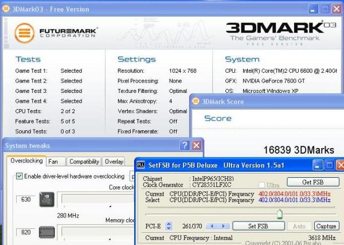Image resolution: width=344 pixels, height=245 pixels.
Task: Tick the Ultra checkbox in SetFSB
Action: [261, 185]
